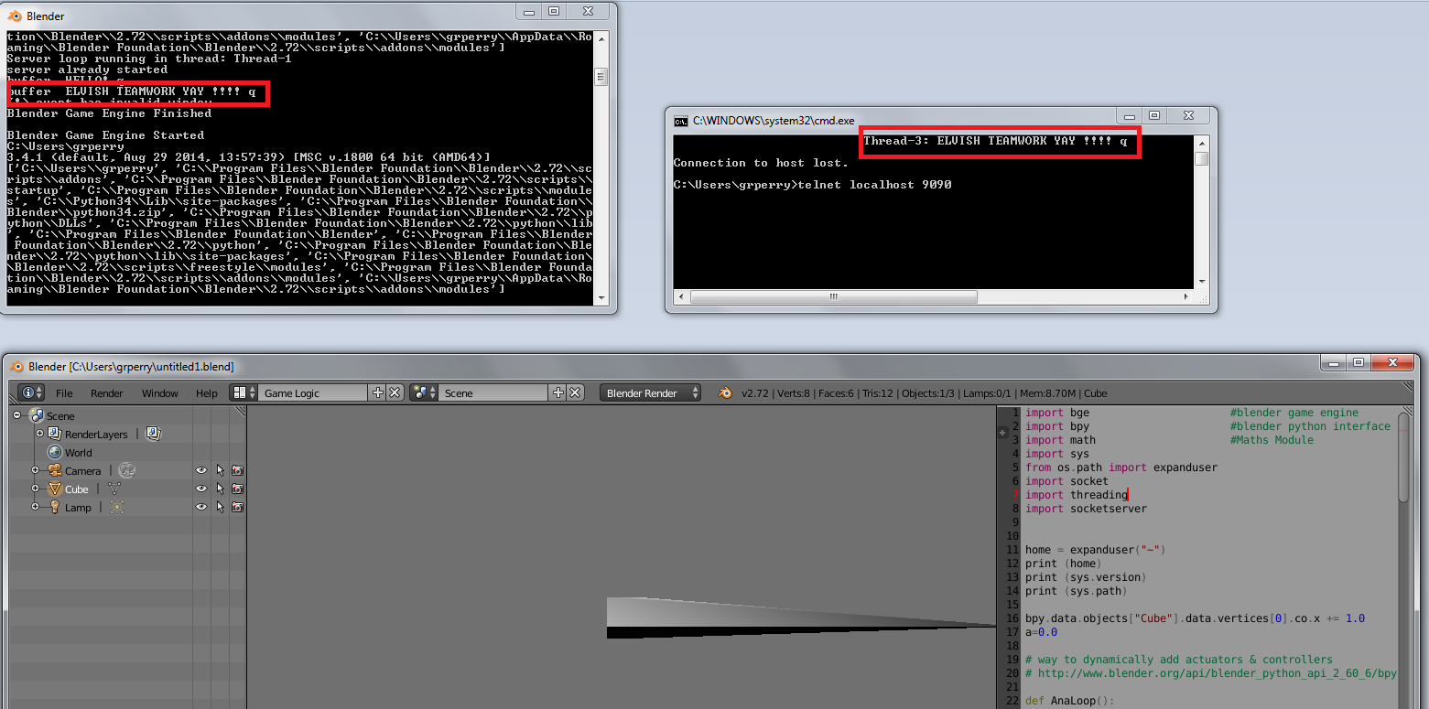
Task: Expand the Camera entry
Action: (x=36, y=470)
